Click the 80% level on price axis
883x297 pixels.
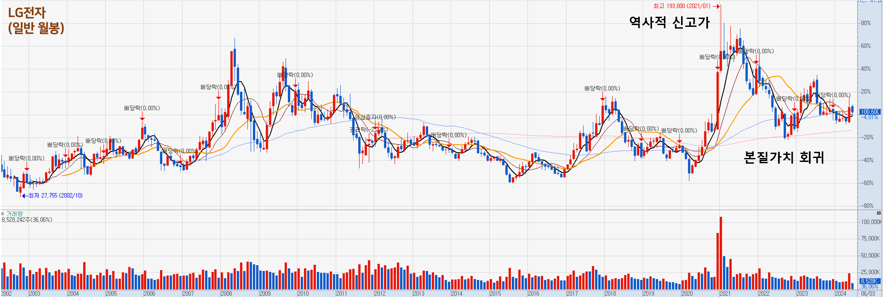[x=866, y=23]
